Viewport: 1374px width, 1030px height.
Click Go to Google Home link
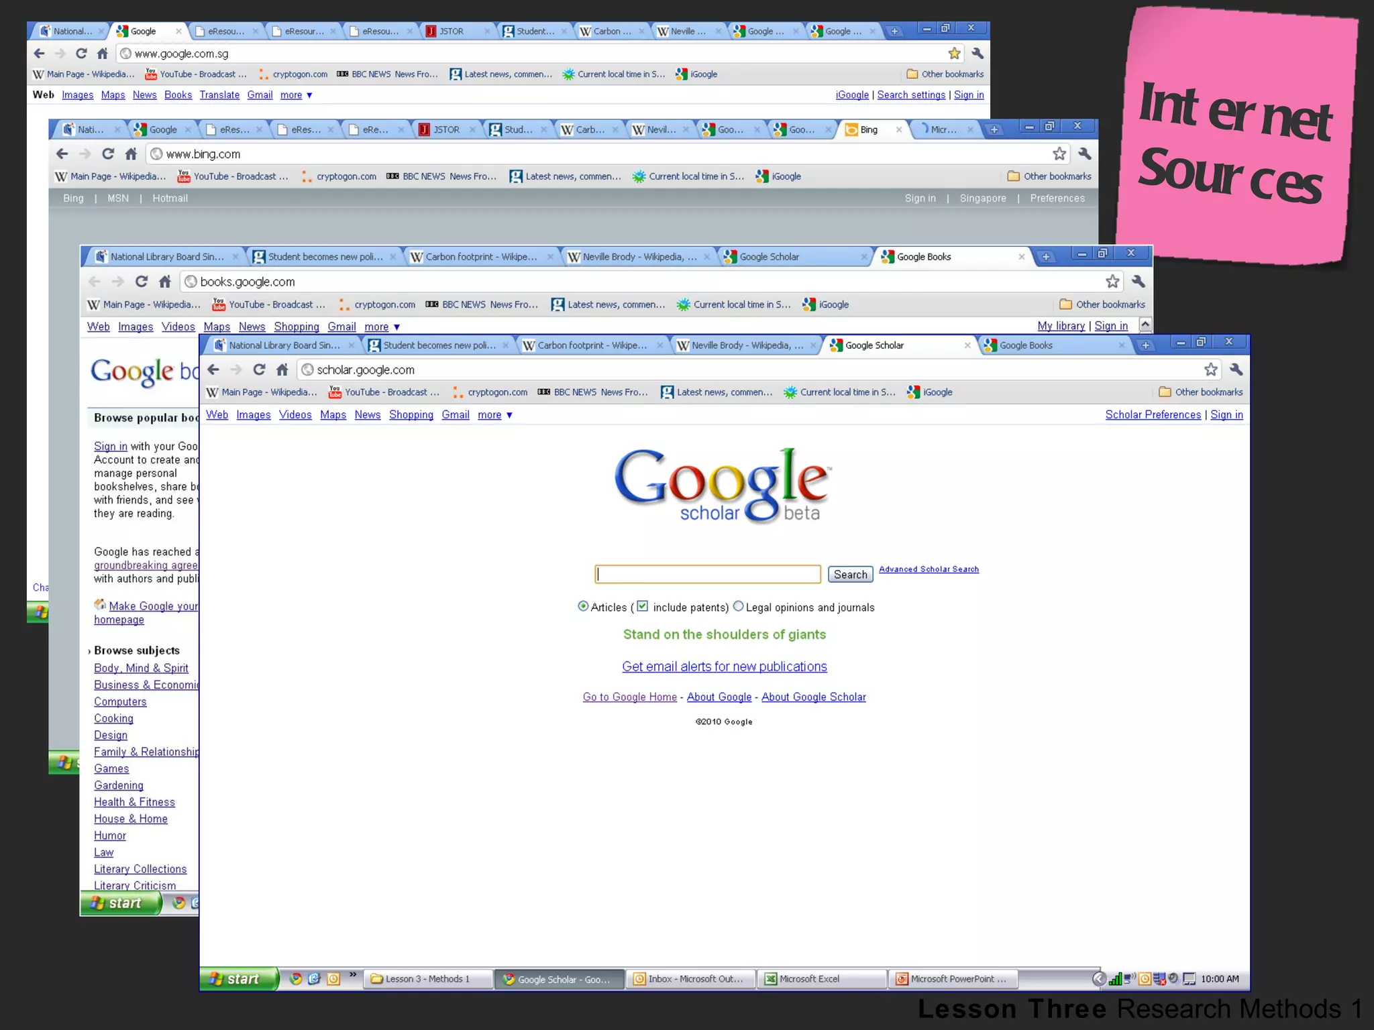click(x=630, y=697)
